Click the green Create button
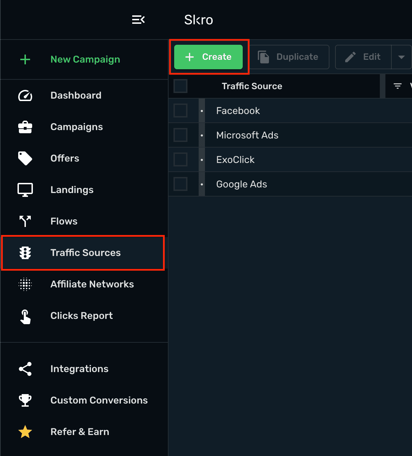Screen dimensions: 412x456 (x=208, y=57)
